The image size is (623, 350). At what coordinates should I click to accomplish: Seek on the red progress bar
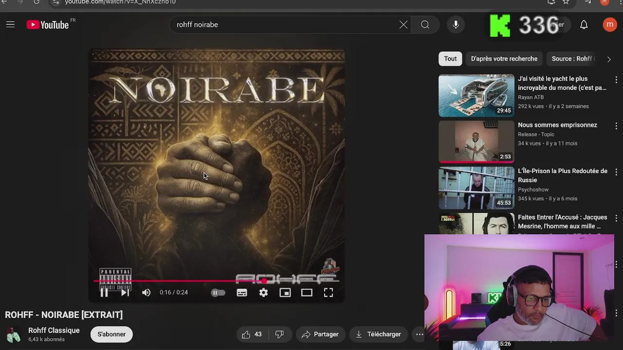(x=217, y=281)
